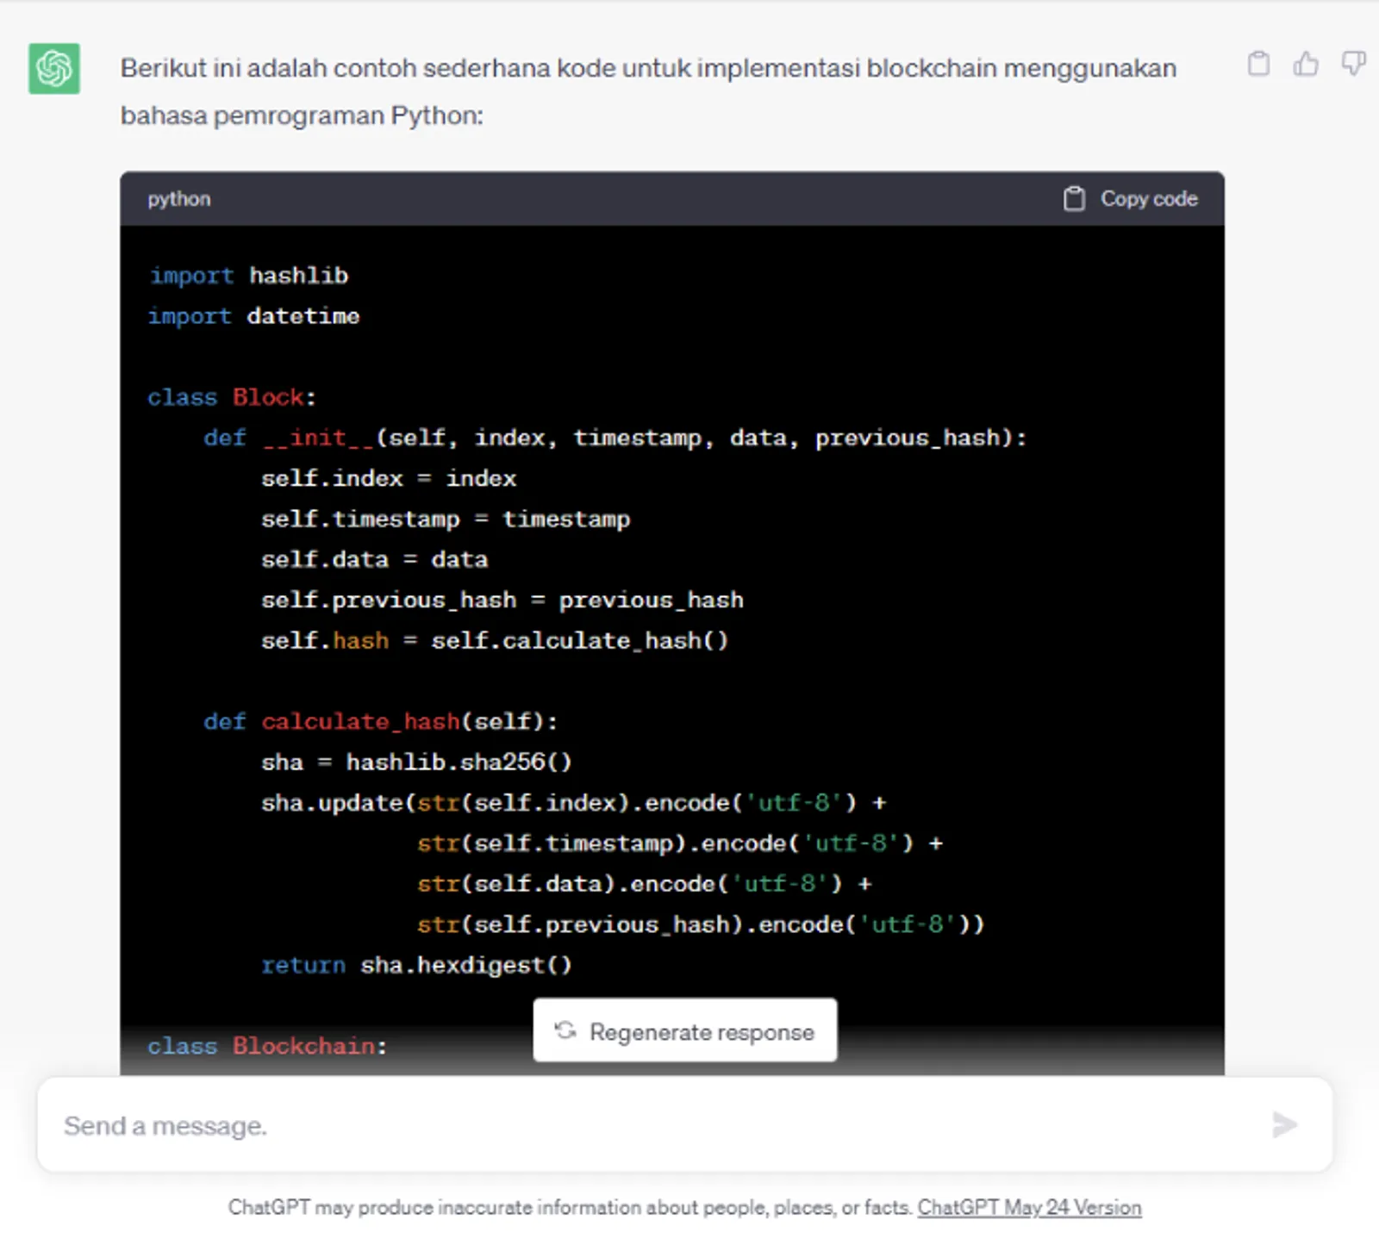Click 'sha = hashlib.sha256()' line
The width and height of the screenshot is (1379, 1257).
(416, 762)
